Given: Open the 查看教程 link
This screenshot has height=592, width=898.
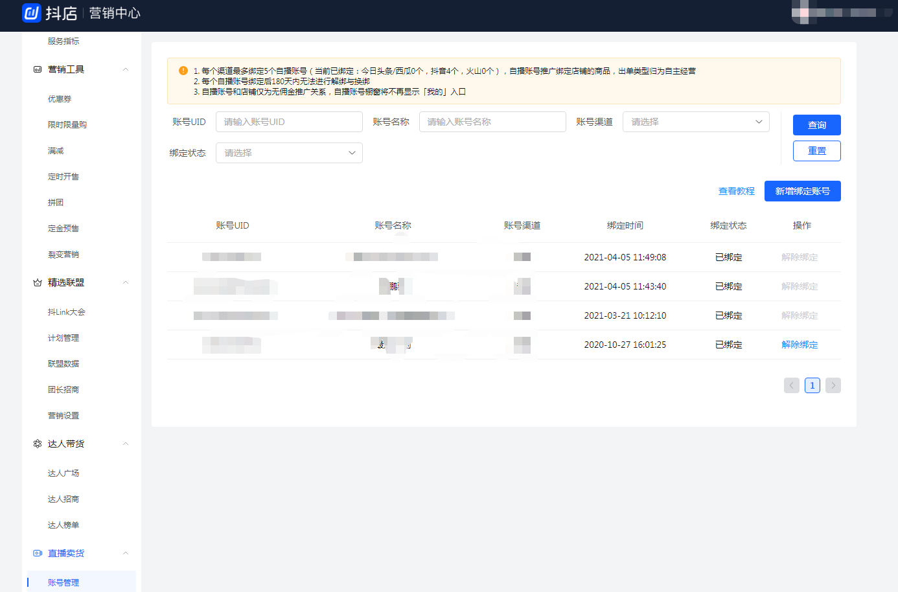Looking at the screenshot, I should 737,191.
